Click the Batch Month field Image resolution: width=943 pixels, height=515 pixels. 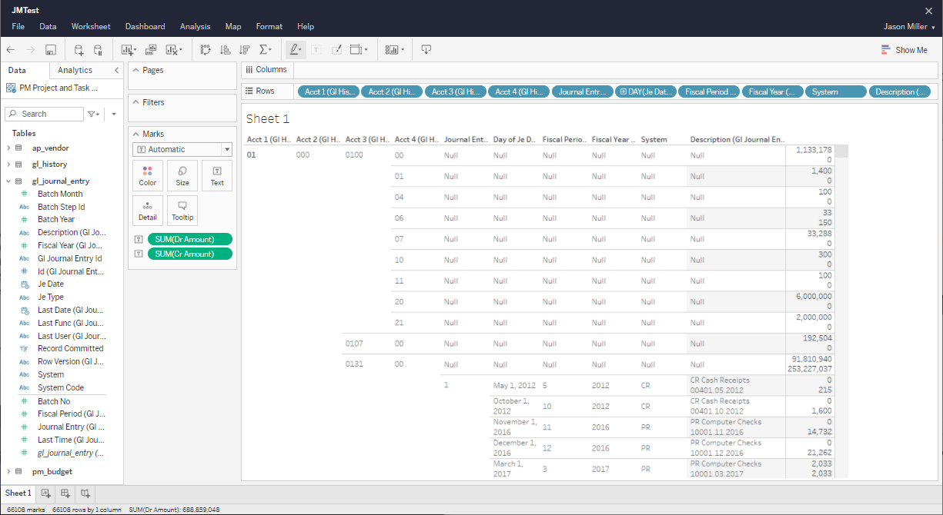point(60,194)
